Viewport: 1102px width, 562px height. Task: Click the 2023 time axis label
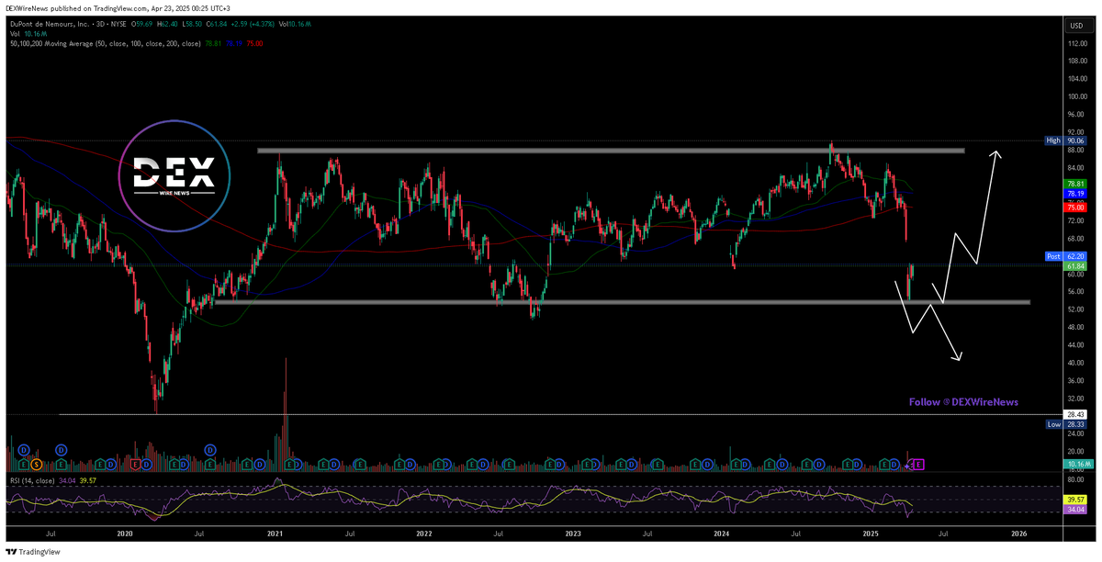click(x=573, y=533)
